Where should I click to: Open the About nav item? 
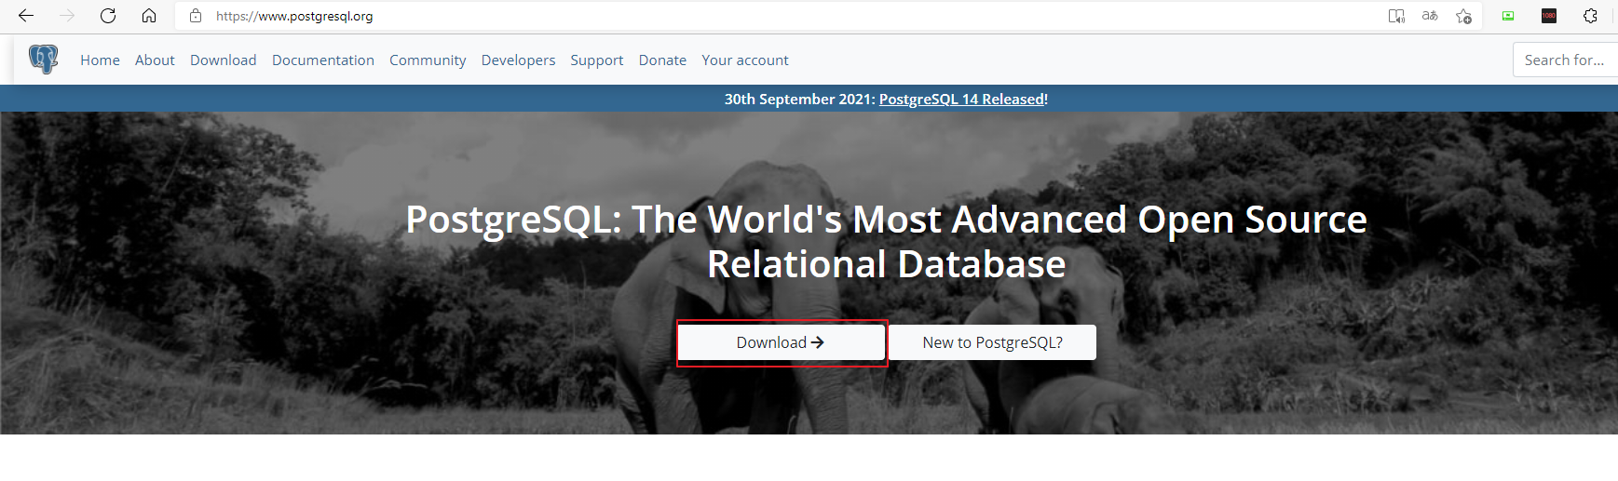coord(155,60)
